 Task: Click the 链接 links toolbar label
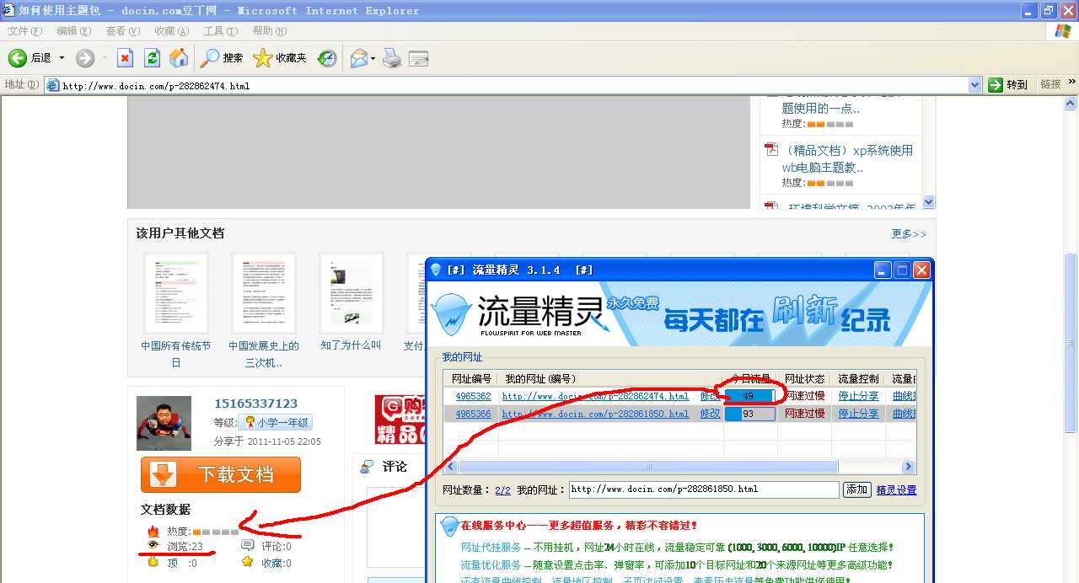click(x=1050, y=84)
